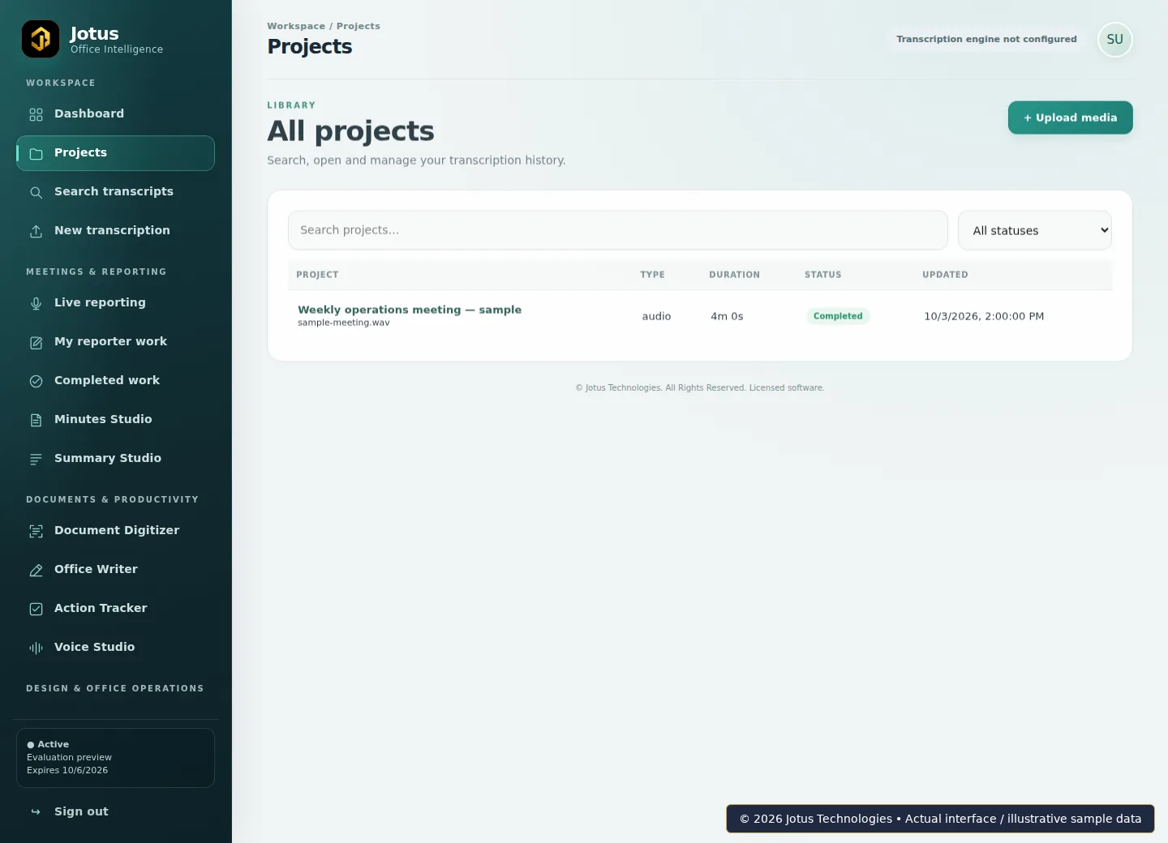Click the STATUS column header
Screen dimensions: 1168x843
[822, 275]
